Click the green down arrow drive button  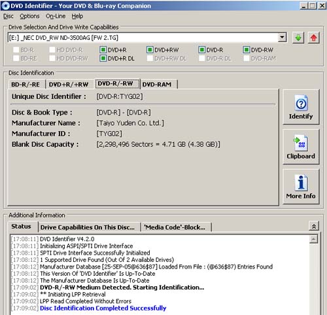298,38
